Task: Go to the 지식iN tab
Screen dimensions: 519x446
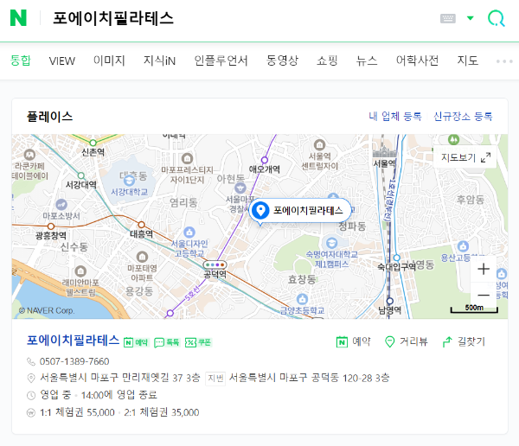Action: (x=159, y=61)
